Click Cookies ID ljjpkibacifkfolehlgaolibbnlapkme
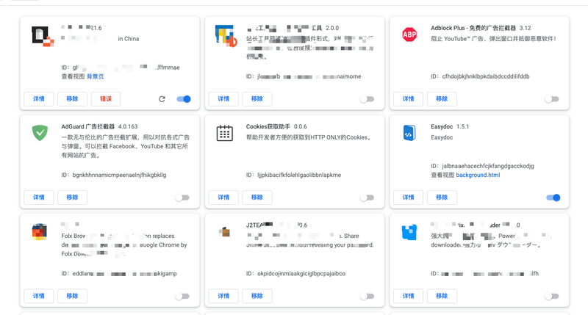Screen dimensions: 588x315 pos(299,175)
